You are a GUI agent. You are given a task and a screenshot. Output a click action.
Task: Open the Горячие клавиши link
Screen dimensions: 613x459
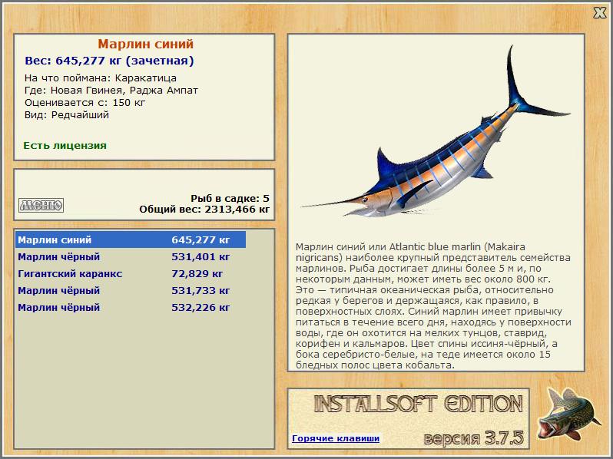click(x=336, y=438)
